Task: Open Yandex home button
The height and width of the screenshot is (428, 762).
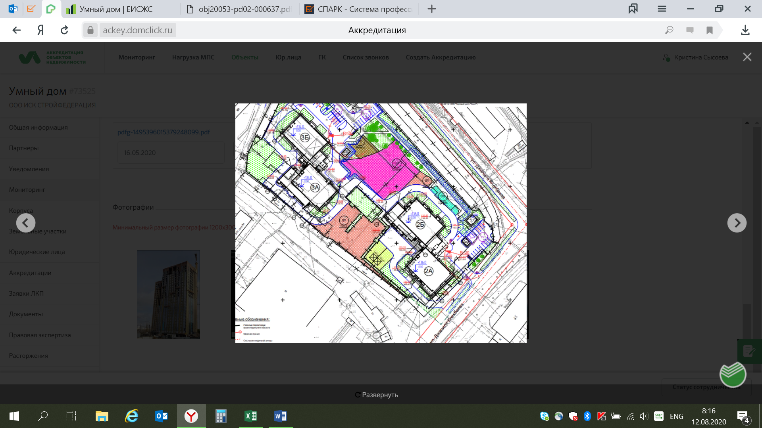Action: tap(40, 30)
